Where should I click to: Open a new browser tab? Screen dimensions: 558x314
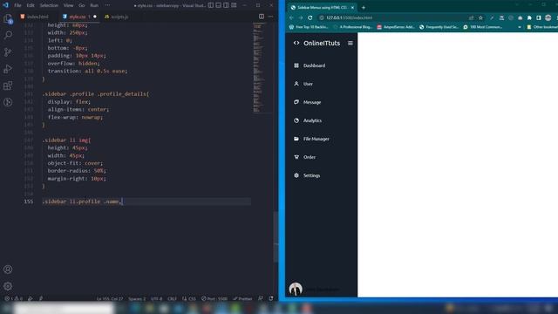tap(364, 8)
